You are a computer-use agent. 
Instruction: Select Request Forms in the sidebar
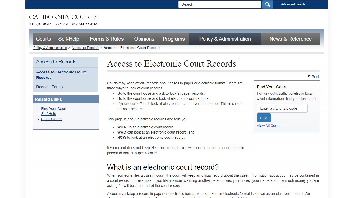49,87
